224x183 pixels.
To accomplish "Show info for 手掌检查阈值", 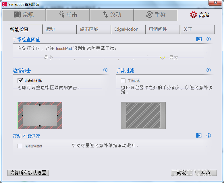I will pyautogui.click(x=208, y=39).
